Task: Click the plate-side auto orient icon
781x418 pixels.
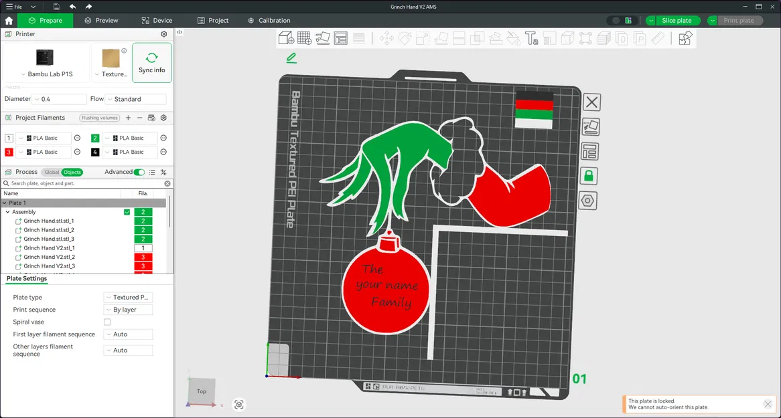Action: pyautogui.click(x=591, y=127)
